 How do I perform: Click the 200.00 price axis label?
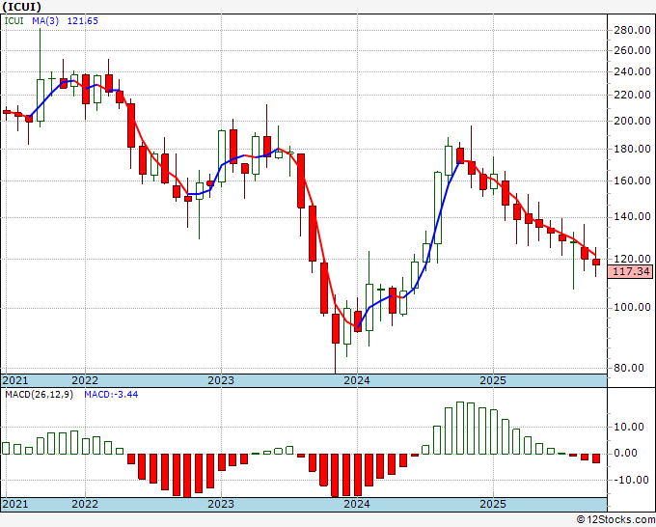[632, 122]
